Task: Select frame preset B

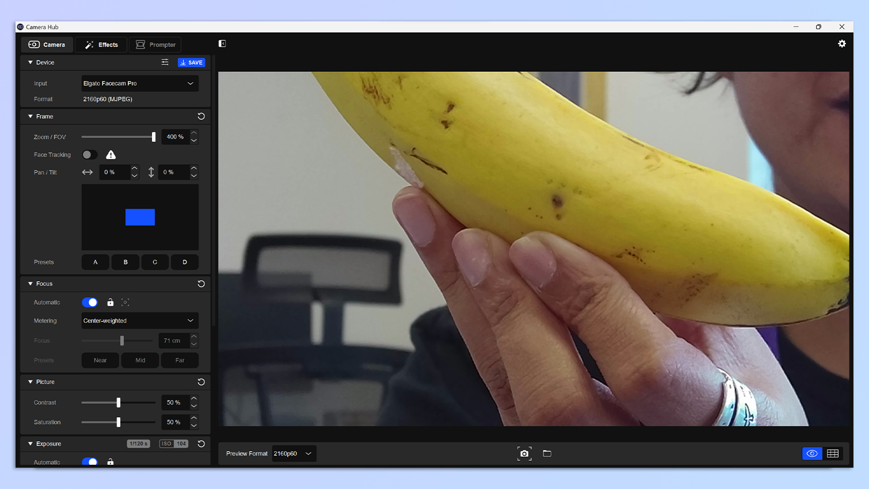Action: 125,262
